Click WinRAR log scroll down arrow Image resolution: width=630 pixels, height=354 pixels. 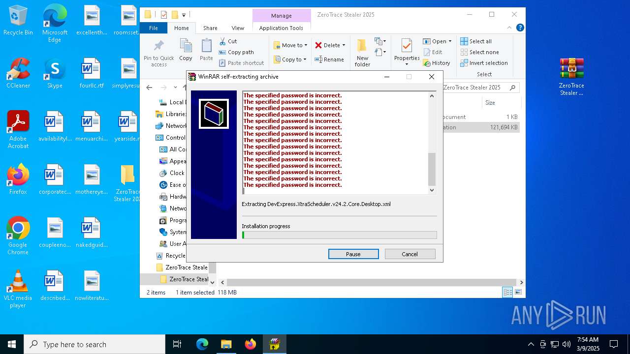[432, 190]
